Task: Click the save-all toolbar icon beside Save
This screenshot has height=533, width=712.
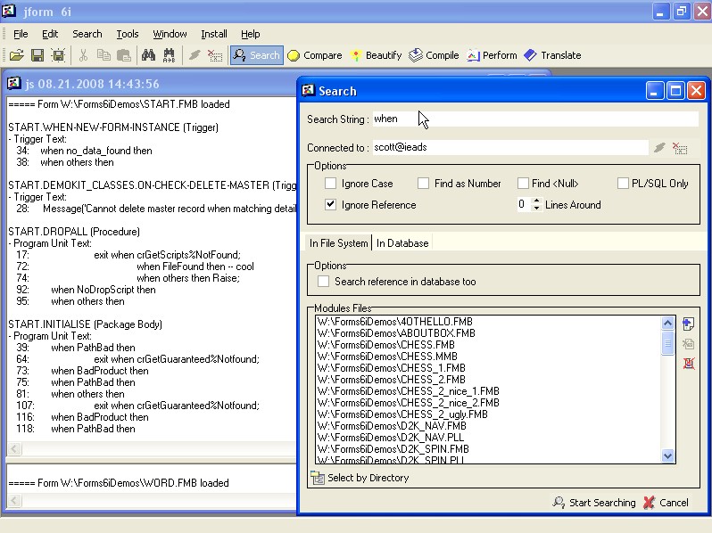Action: pyautogui.click(x=58, y=55)
